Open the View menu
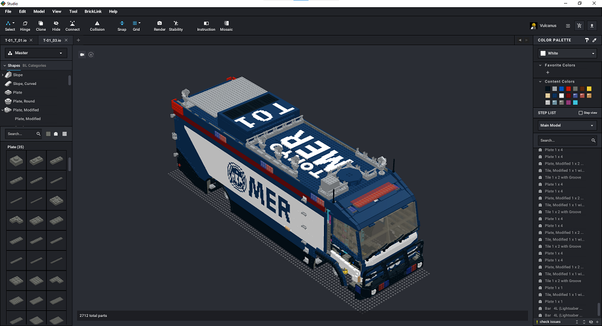602x326 pixels. pyautogui.click(x=57, y=11)
